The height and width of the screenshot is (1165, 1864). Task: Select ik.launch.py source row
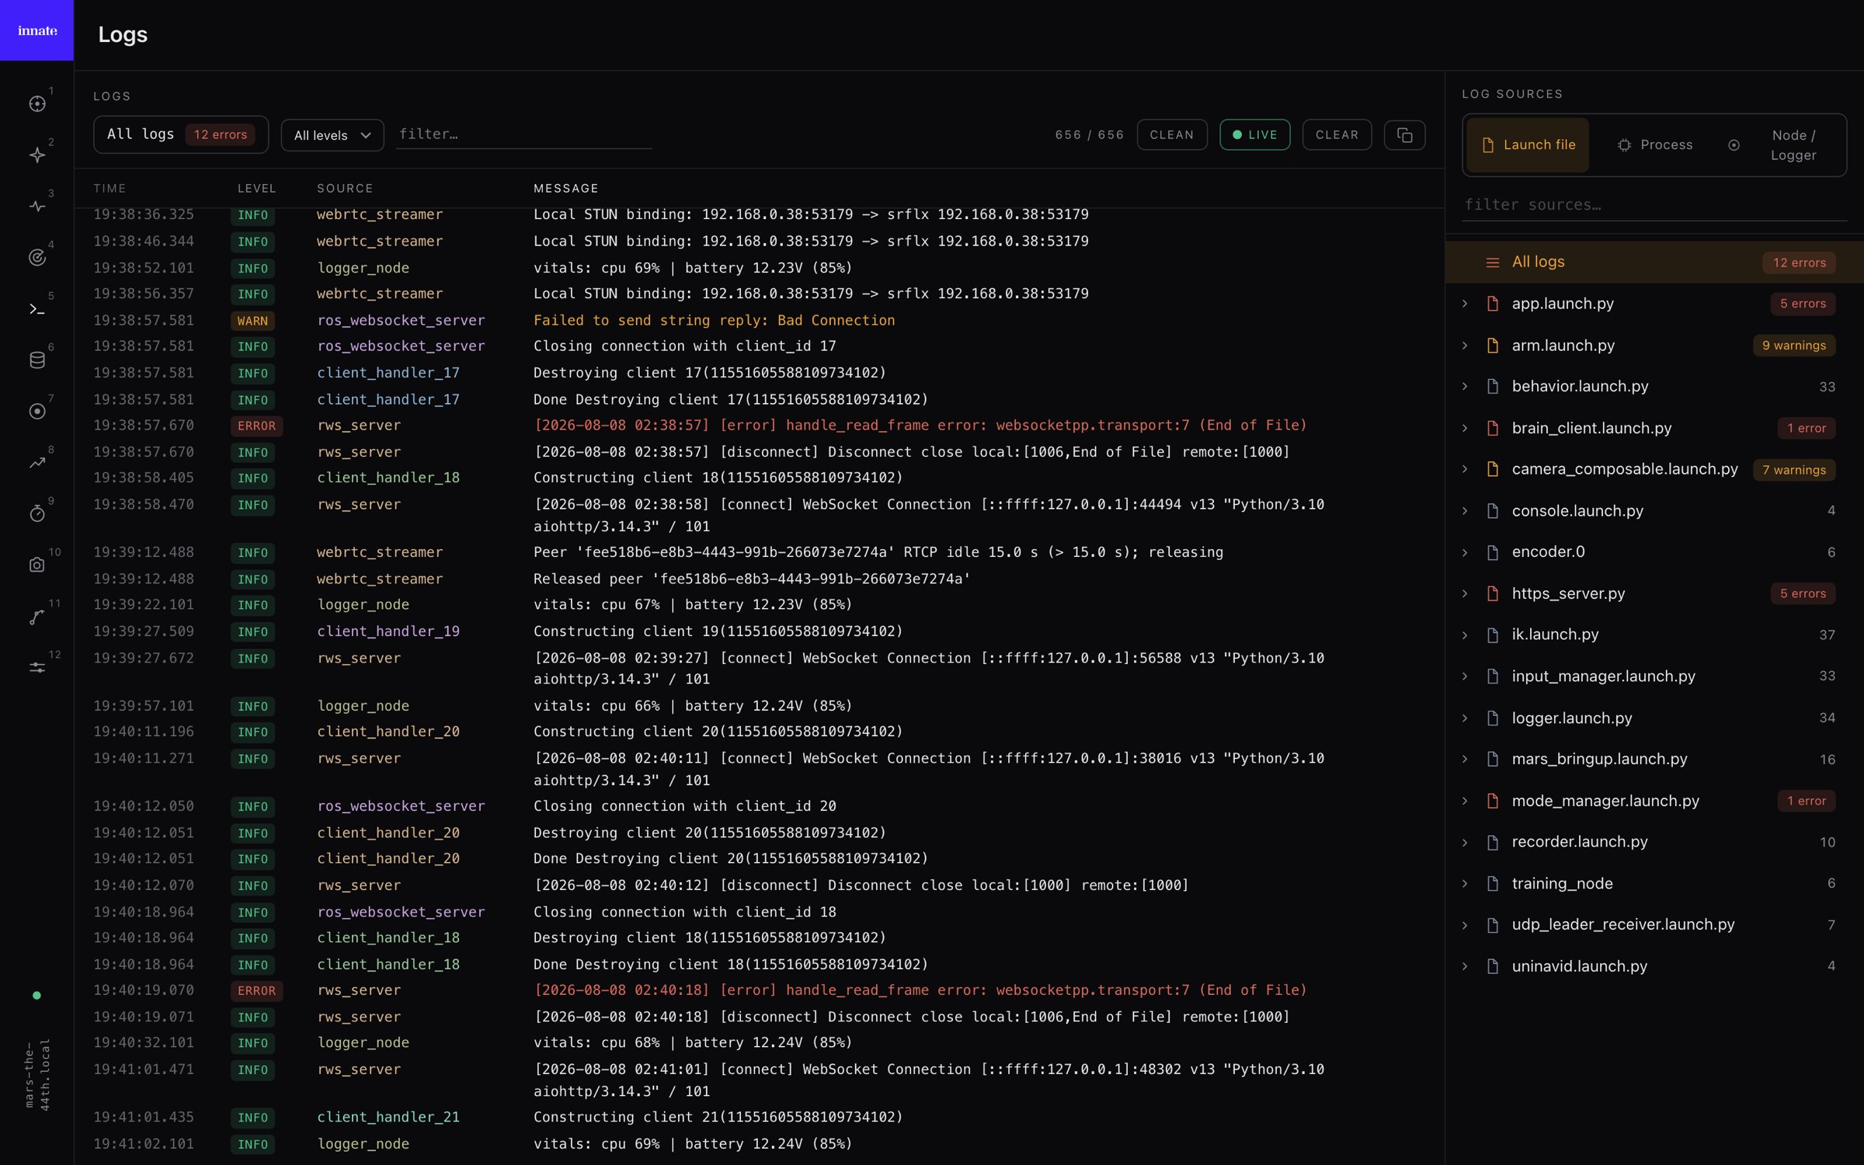pos(1654,635)
